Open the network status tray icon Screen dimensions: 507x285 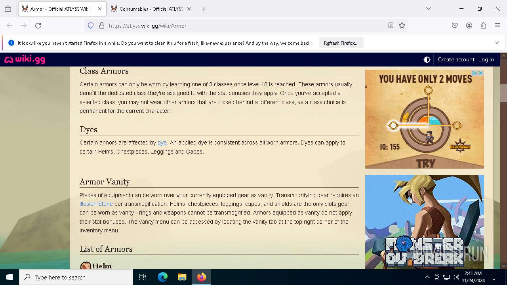pyautogui.click(x=446, y=277)
